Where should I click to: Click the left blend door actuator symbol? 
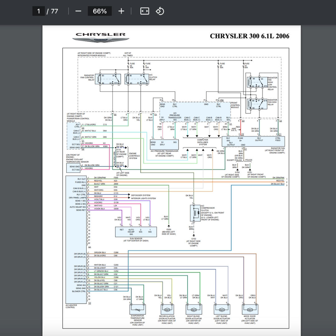click(222, 309)
